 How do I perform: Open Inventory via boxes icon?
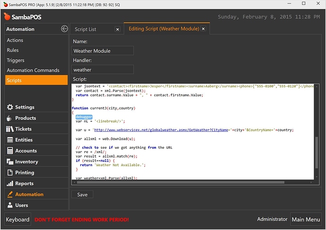point(10,162)
